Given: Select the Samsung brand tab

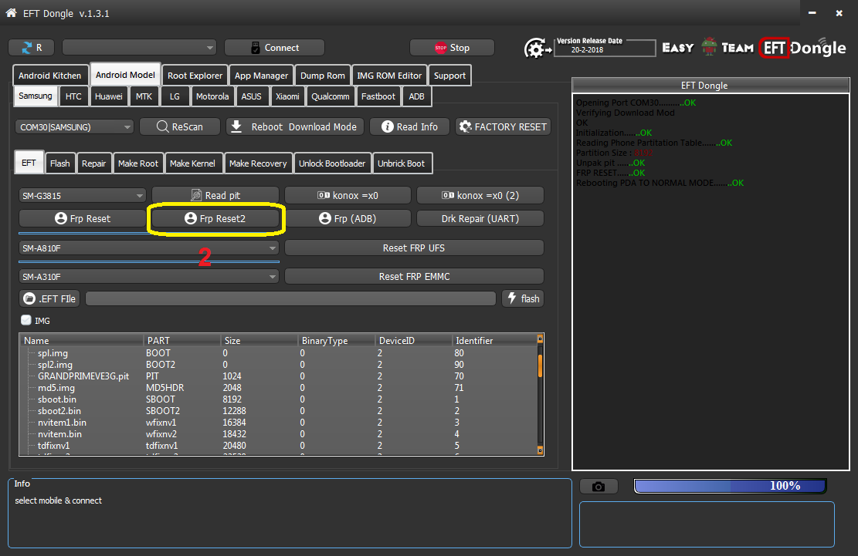Looking at the screenshot, I should point(35,96).
